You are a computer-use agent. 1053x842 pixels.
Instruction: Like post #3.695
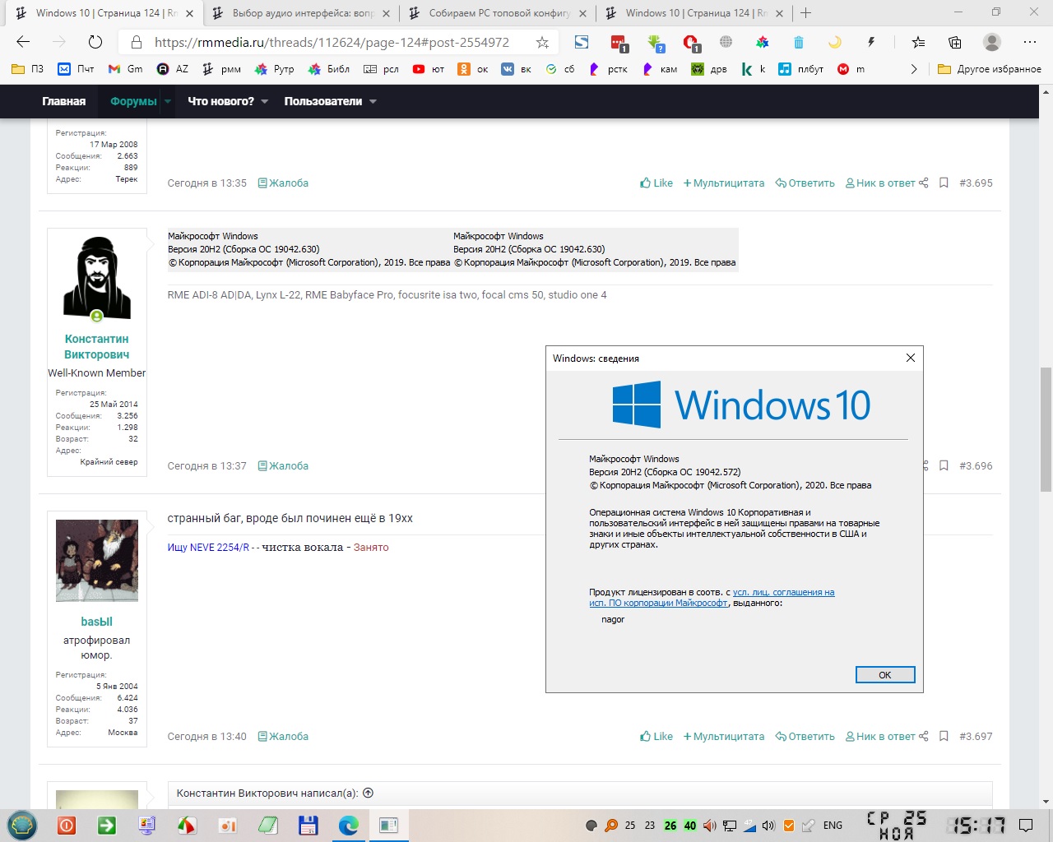coord(656,183)
